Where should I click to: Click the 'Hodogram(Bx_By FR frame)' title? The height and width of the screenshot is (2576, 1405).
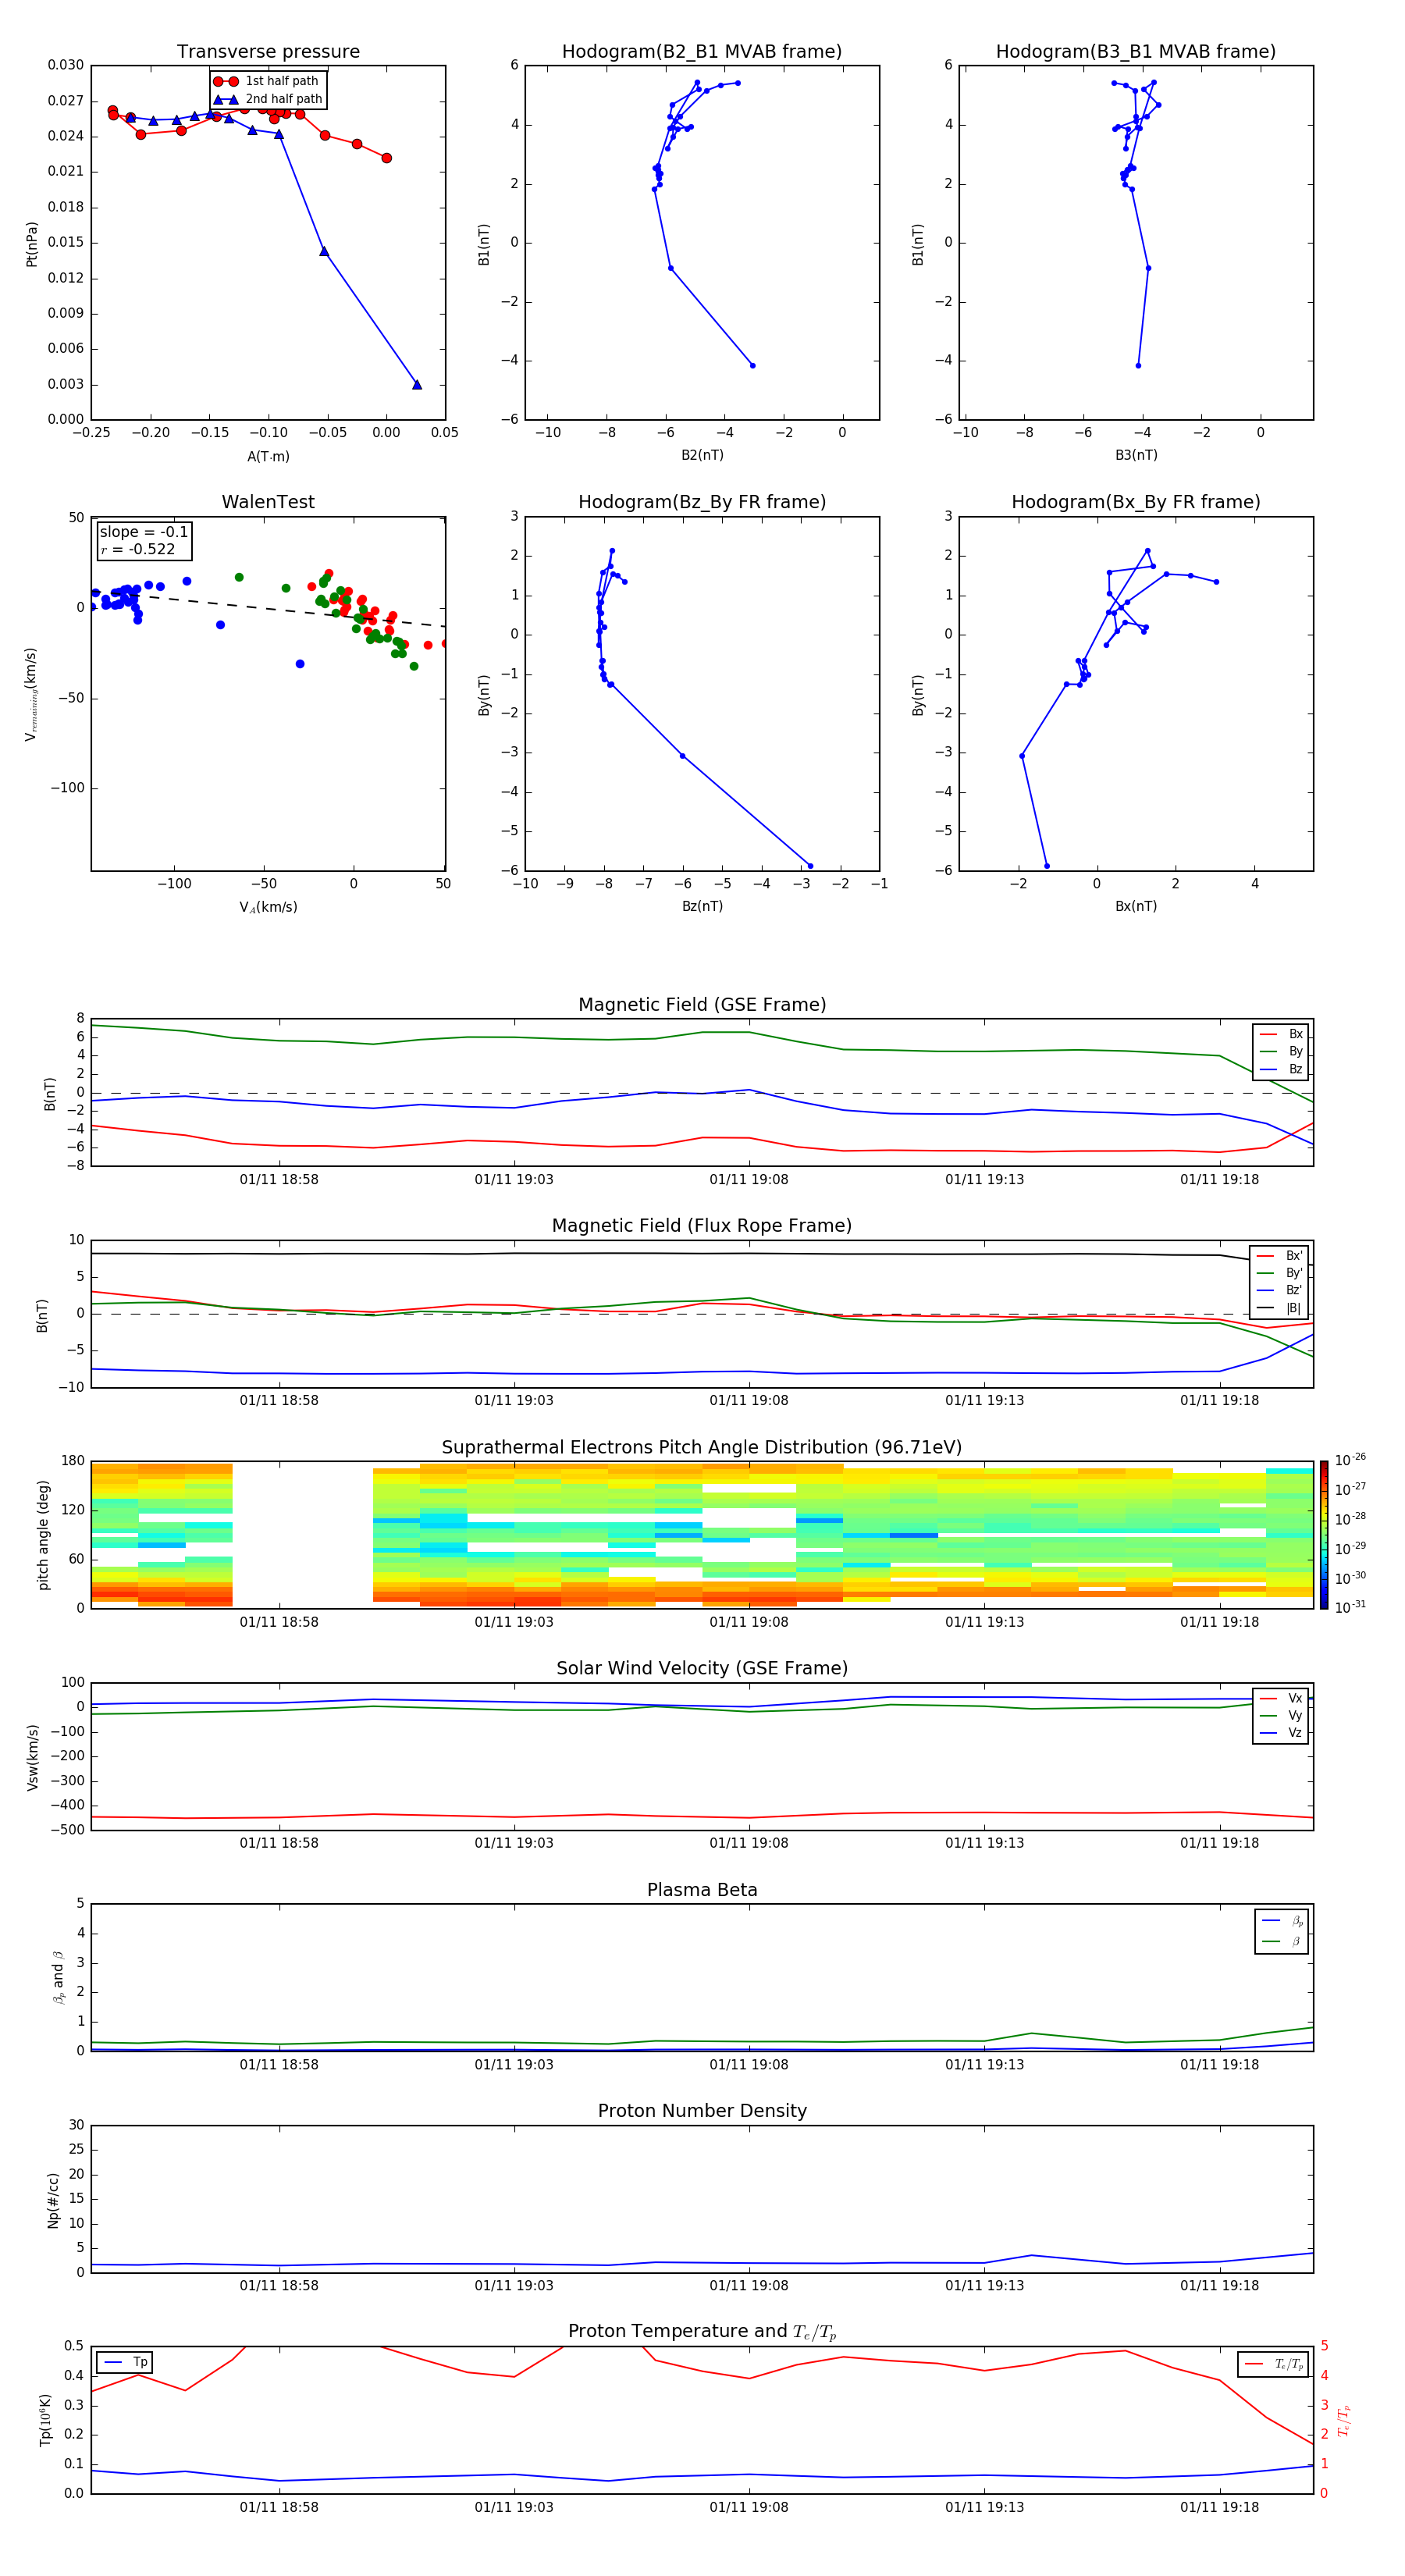point(1136,502)
